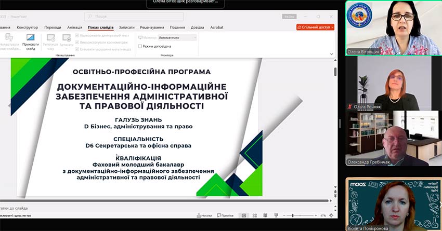Switch to Slide Sorter view icon
This screenshot has height=231, width=442.
(x=255, y=215)
